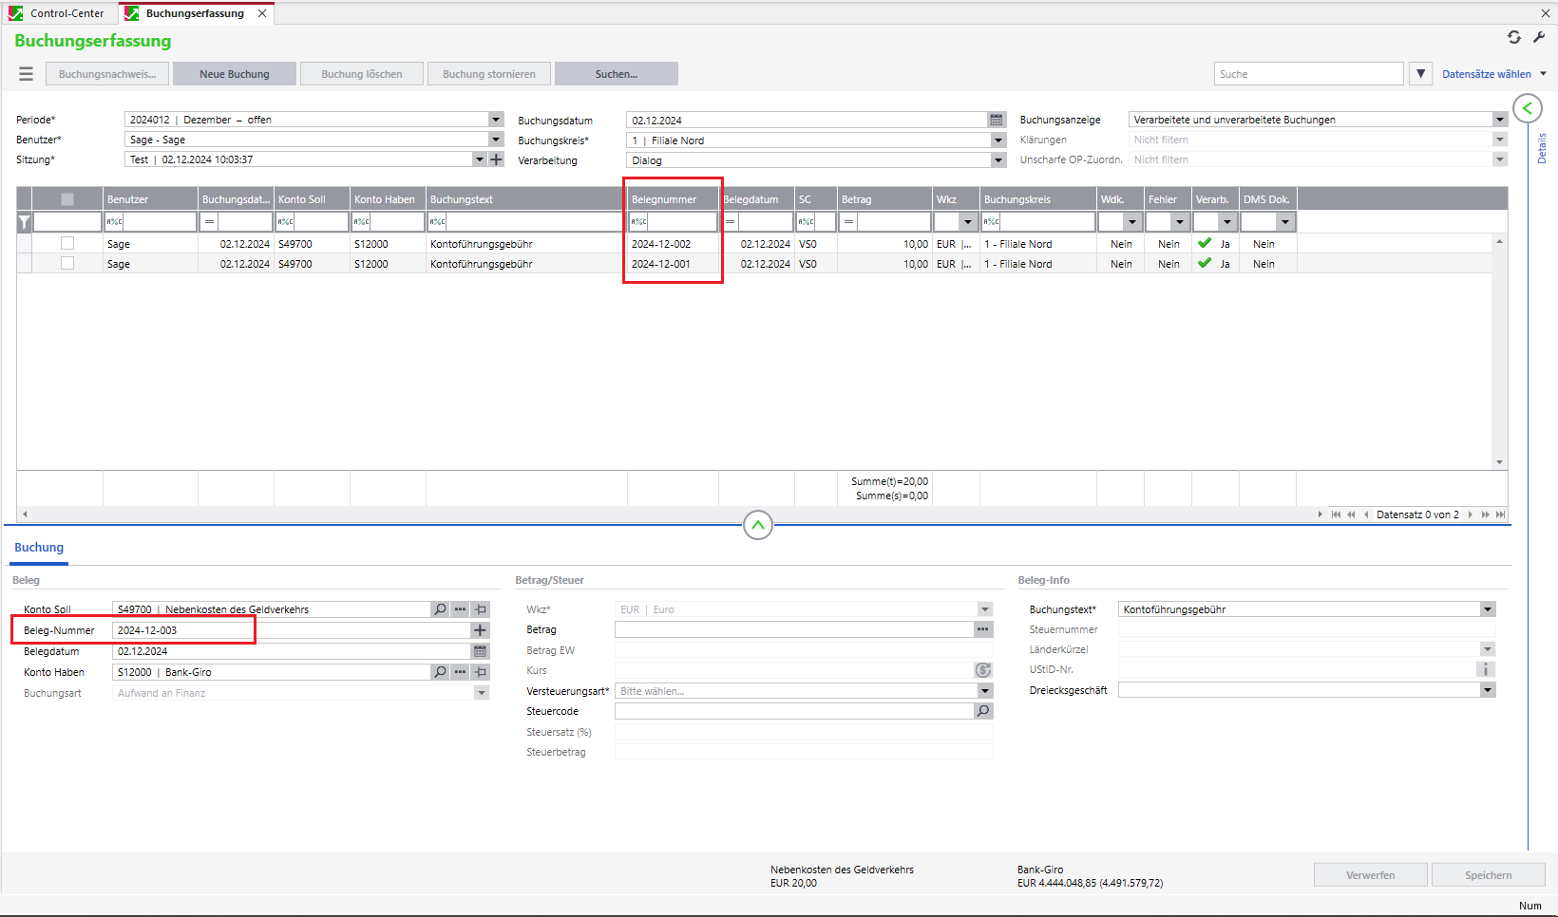Click into the Betrag input field
The height and width of the screenshot is (917, 1558).
pyautogui.click(x=793, y=629)
